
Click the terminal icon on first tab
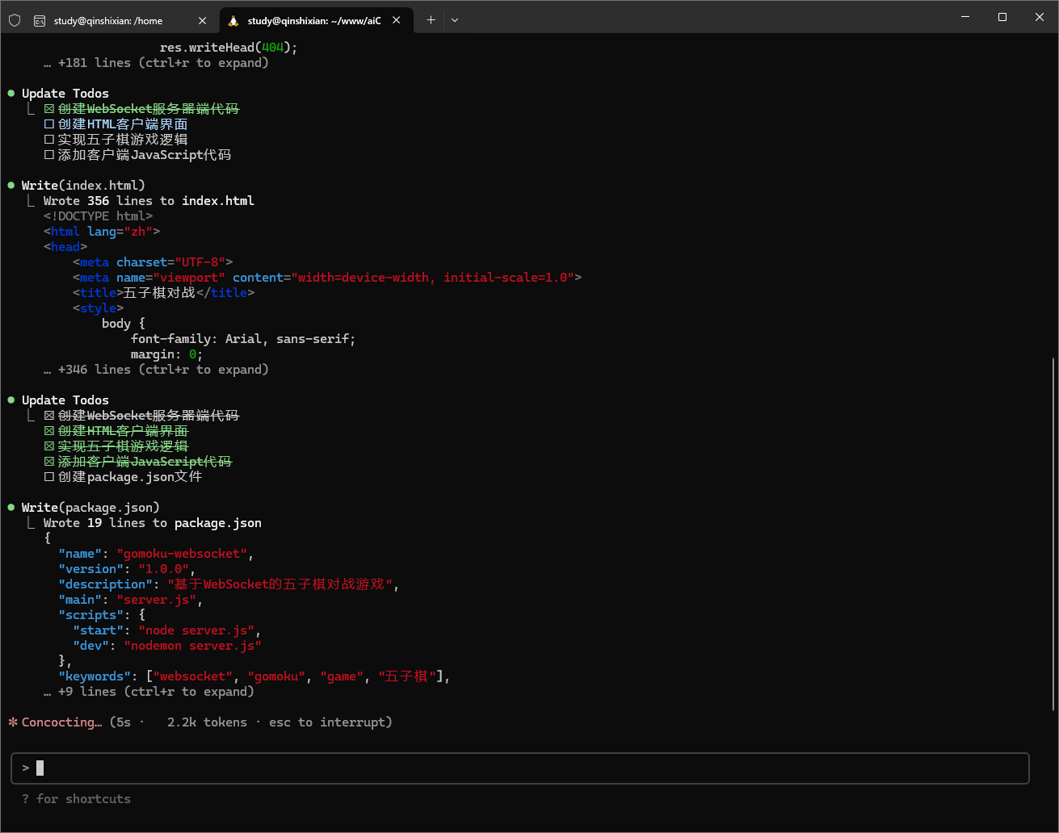tap(40, 21)
